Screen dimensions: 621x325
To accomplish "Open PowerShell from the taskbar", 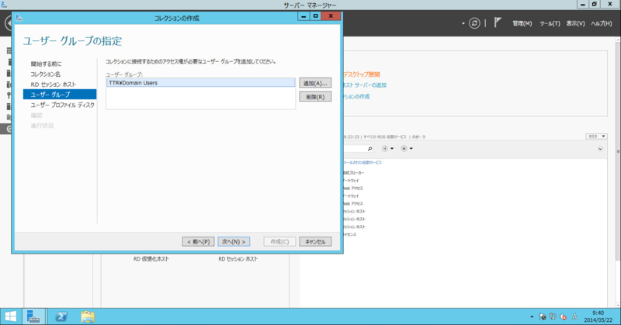I will pos(61,316).
